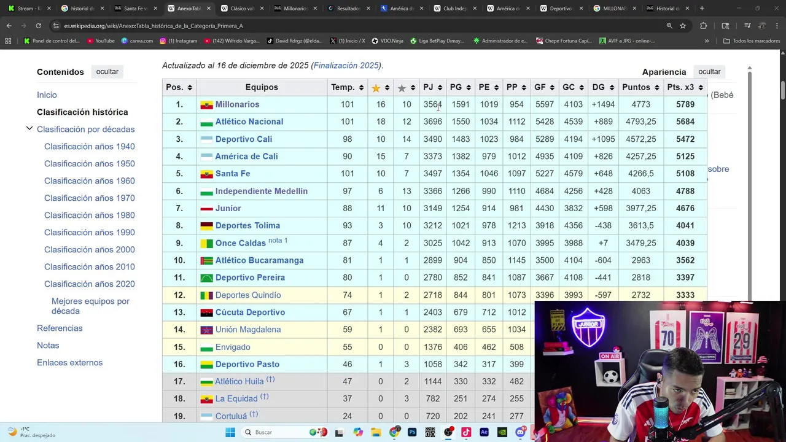Image resolution: width=786 pixels, height=442 pixels.
Task: Open File Explorer from the taskbar
Action: (376, 432)
